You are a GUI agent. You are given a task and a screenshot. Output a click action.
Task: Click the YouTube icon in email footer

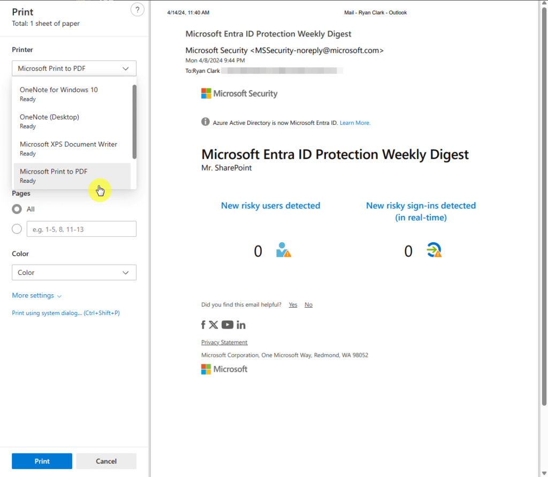[227, 325]
